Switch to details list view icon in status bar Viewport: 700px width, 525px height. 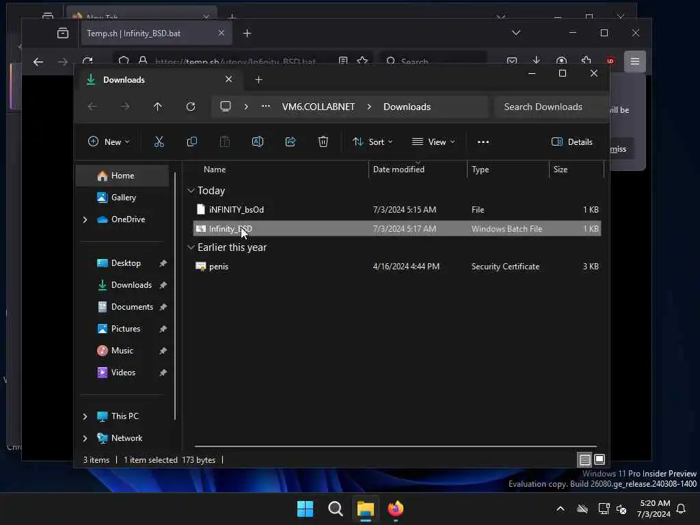[585, 459]
